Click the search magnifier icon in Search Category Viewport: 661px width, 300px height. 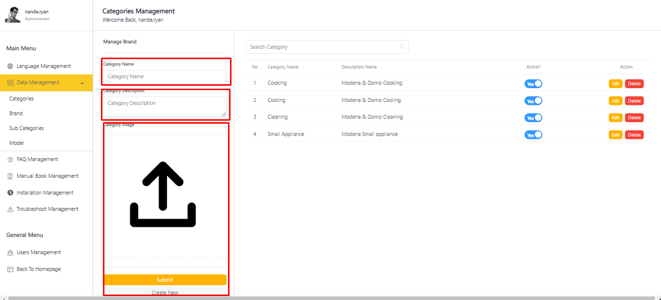(401, 47)
